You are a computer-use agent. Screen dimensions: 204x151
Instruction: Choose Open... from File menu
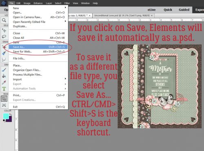tap(38, 13)
